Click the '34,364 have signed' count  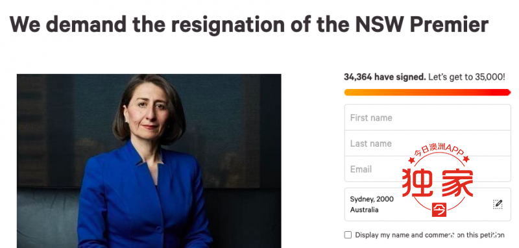(385, 77)
